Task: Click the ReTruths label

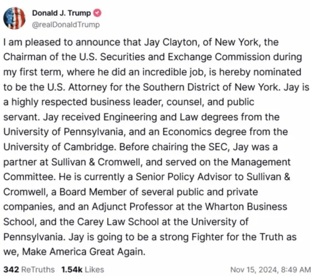Action: pyautogui.click(x=38, y=270)
